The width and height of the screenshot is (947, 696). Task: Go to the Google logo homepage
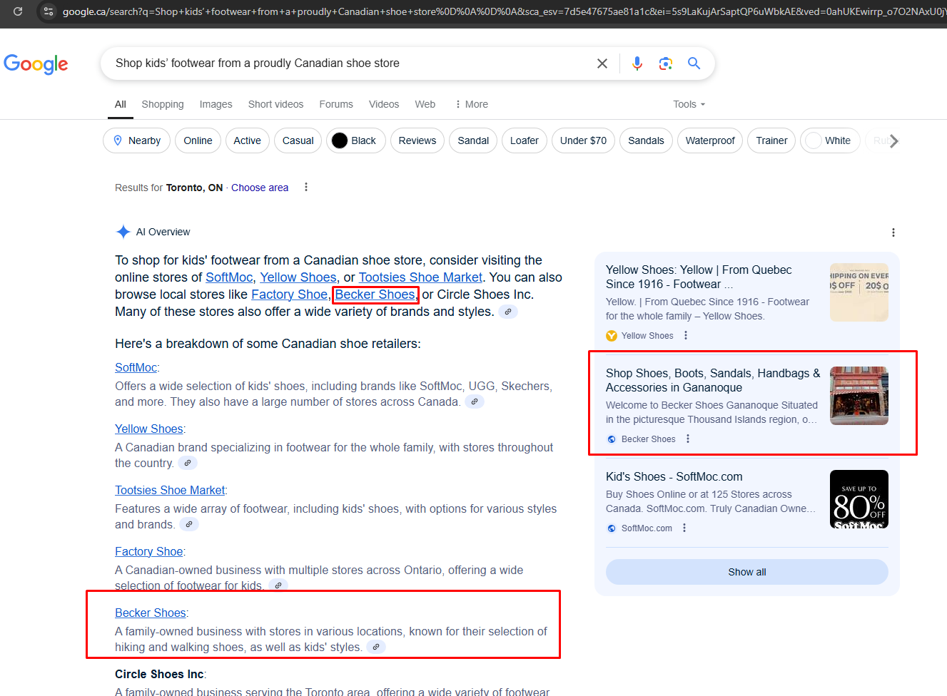point(36,64)
